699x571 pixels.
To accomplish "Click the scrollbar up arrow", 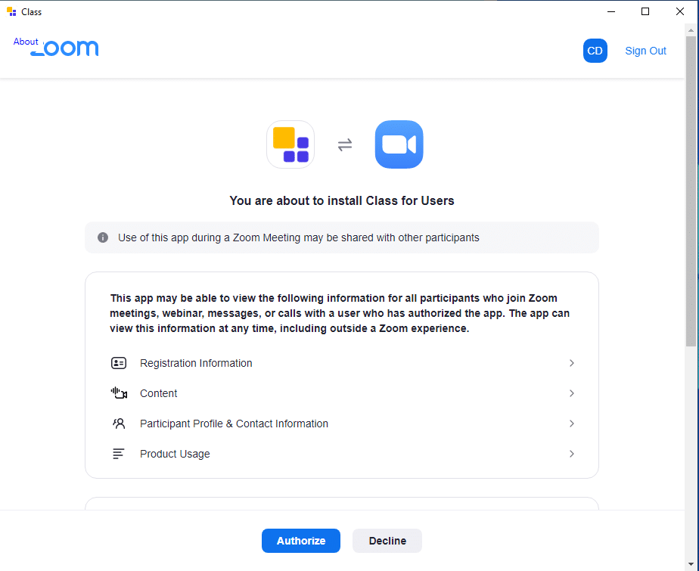I will point(691,30).
